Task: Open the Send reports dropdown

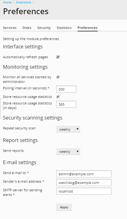Action: [68, 152]
